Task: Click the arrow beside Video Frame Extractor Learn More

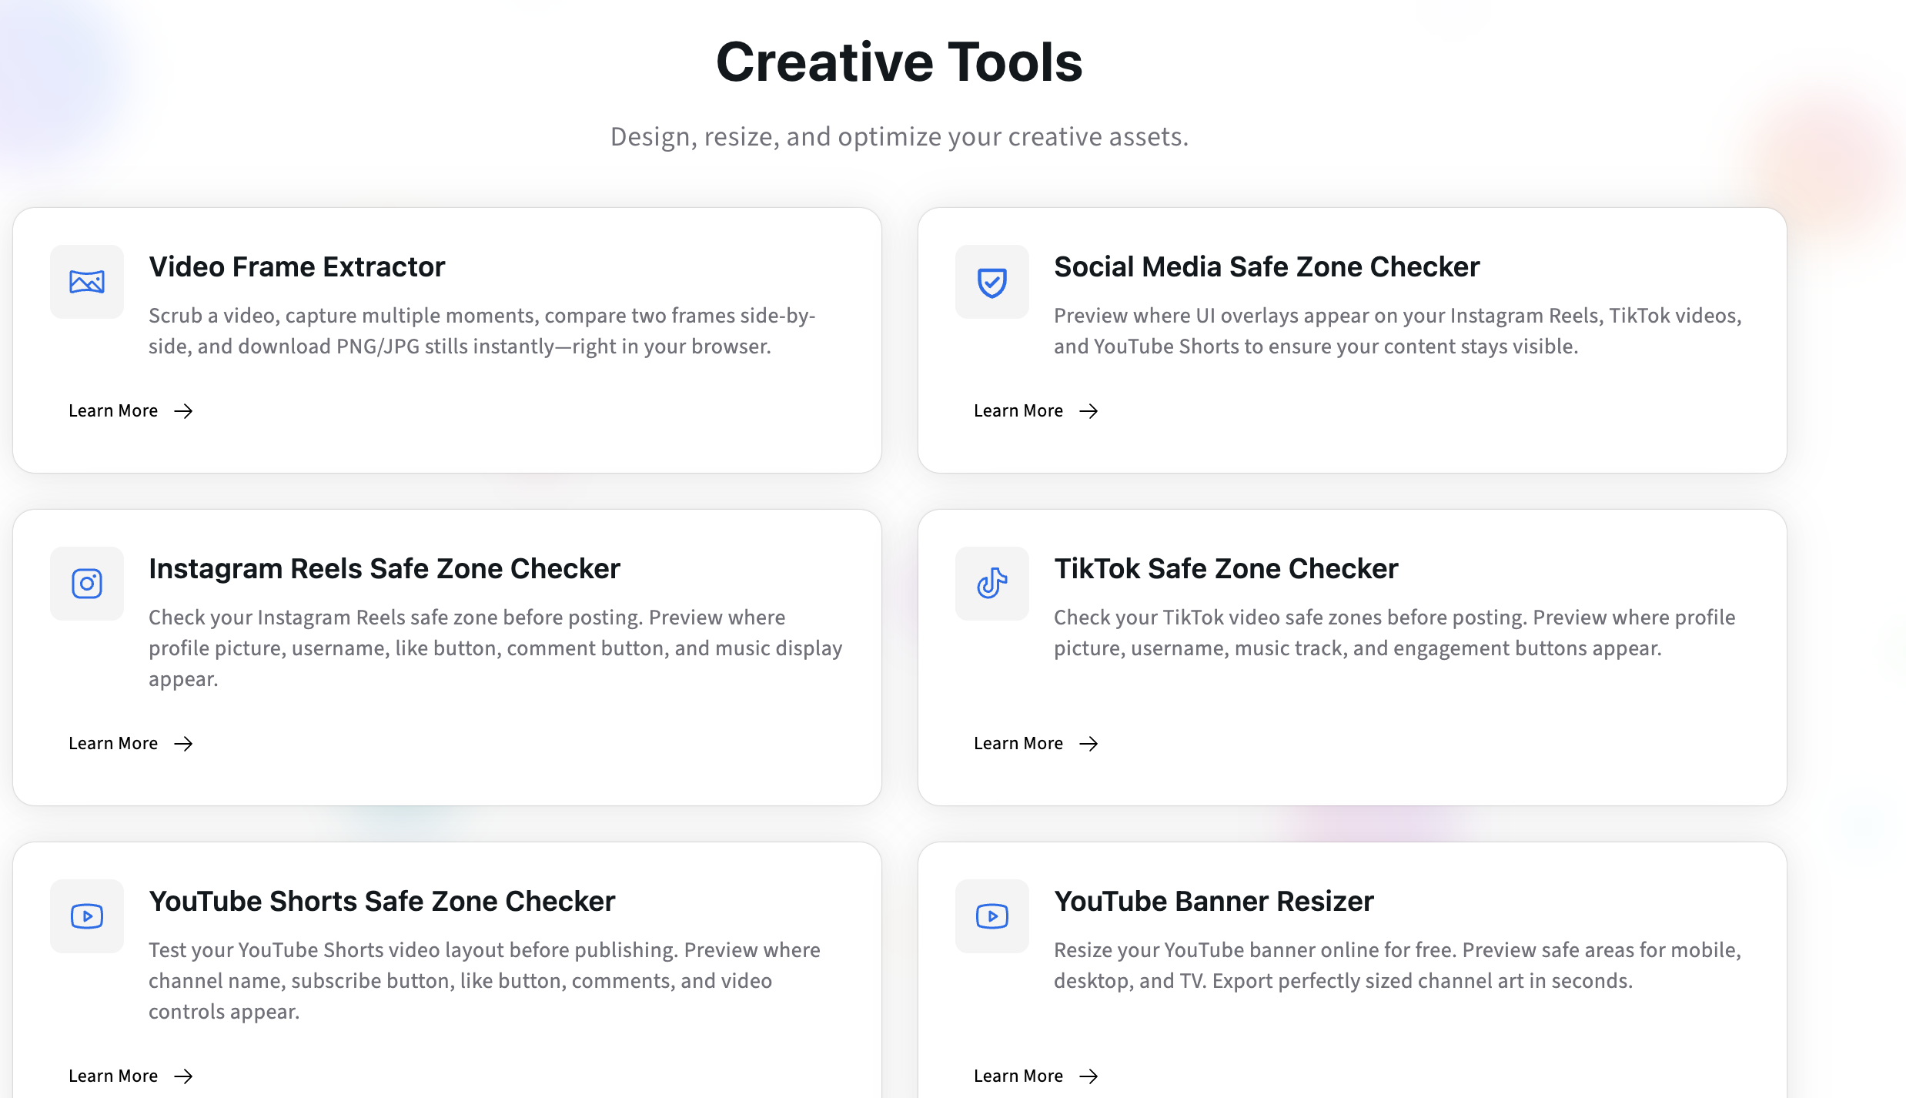Action: tap(185, 412)
